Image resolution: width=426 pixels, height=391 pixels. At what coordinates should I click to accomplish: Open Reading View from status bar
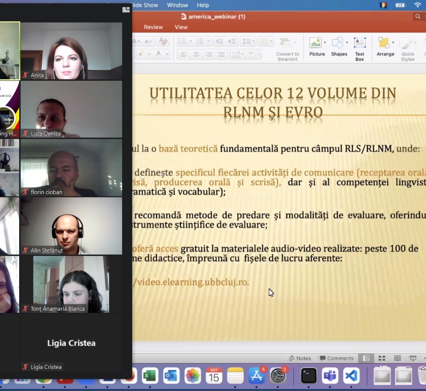click(397, 358)
